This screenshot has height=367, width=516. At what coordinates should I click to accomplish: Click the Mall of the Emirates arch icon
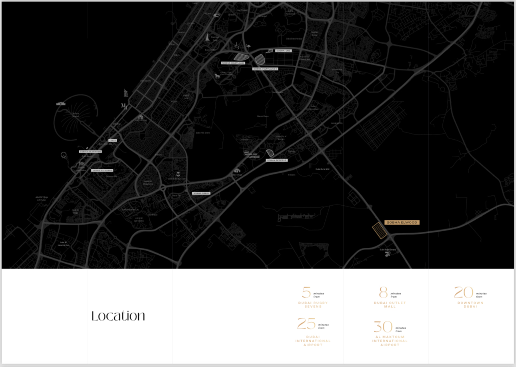pos(140,117)
